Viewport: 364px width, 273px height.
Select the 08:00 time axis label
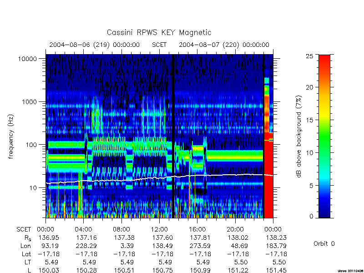pos(121,230)
